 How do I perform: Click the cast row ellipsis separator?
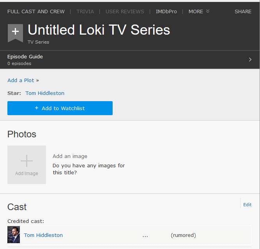[145, 236]
